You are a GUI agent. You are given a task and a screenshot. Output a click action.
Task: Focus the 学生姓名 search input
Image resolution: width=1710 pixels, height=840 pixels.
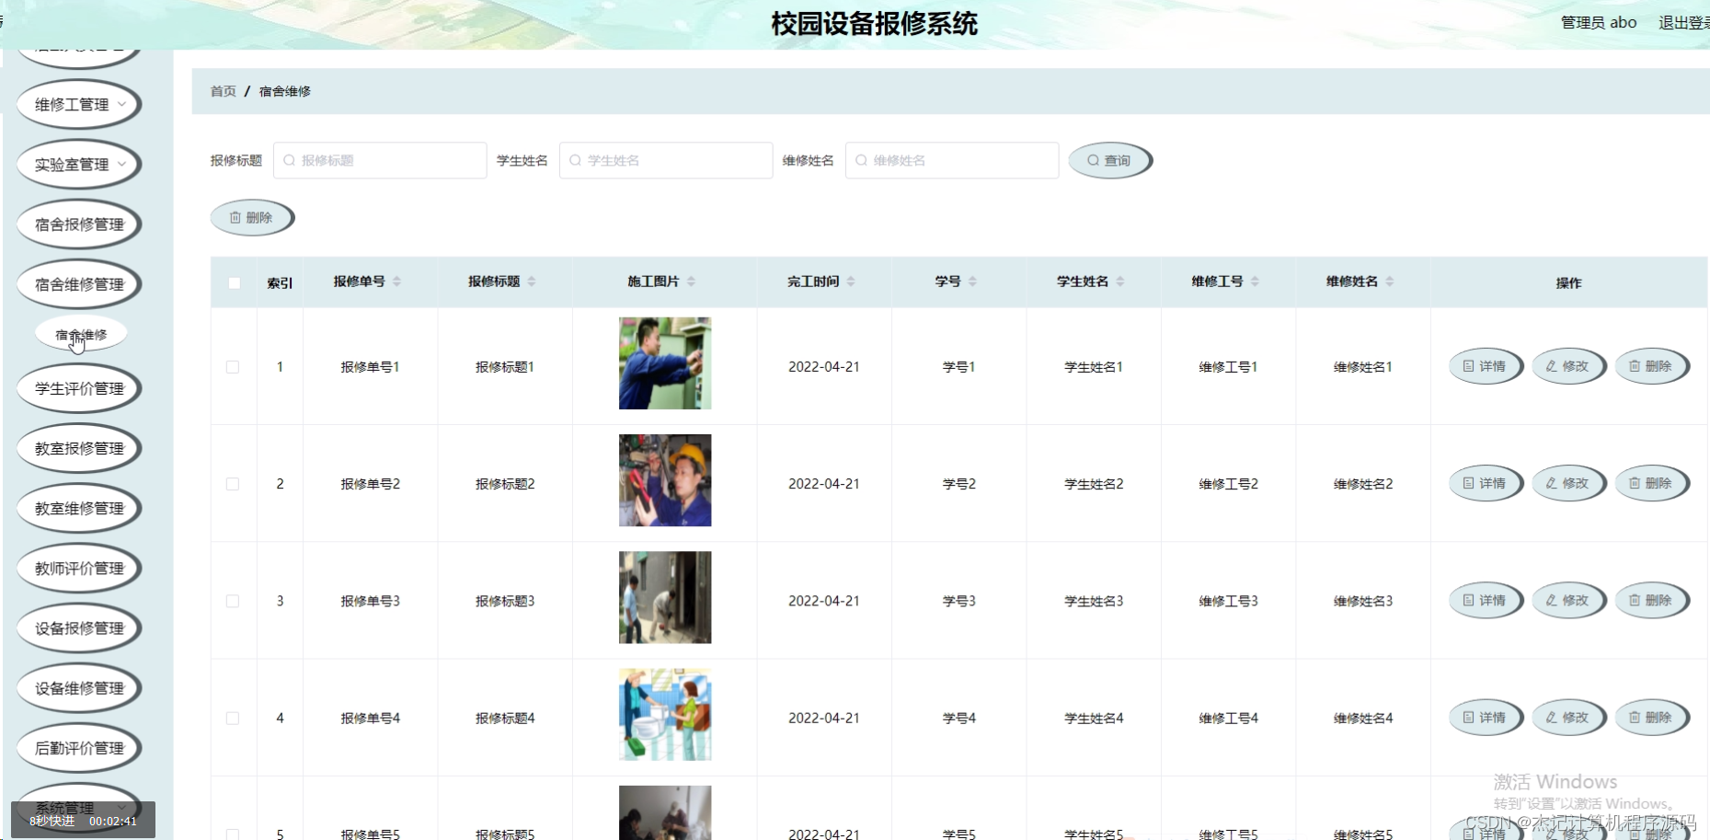point(666,160)
